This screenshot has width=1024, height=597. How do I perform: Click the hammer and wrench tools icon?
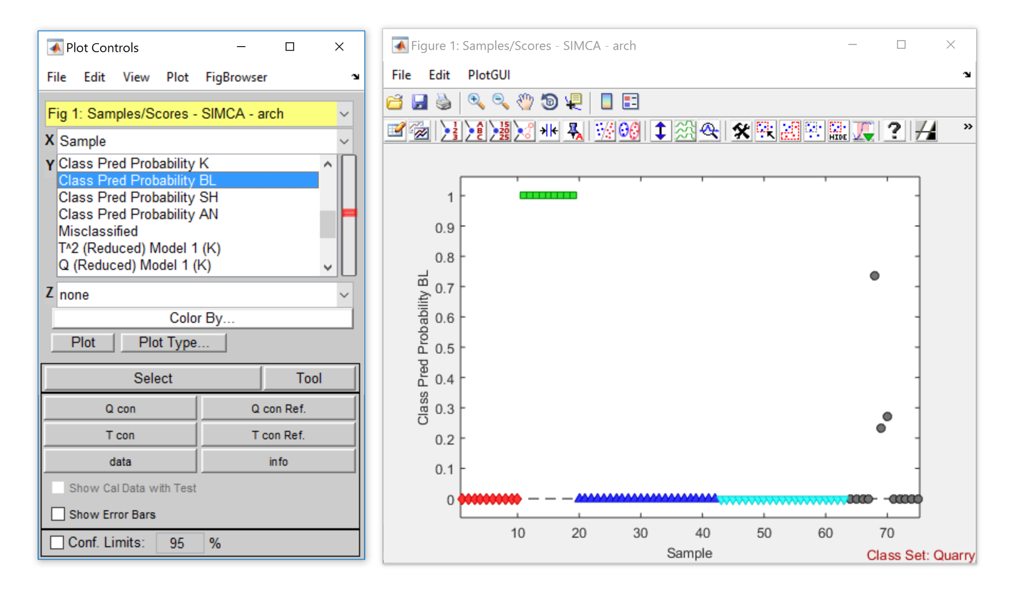coord(741,131)
